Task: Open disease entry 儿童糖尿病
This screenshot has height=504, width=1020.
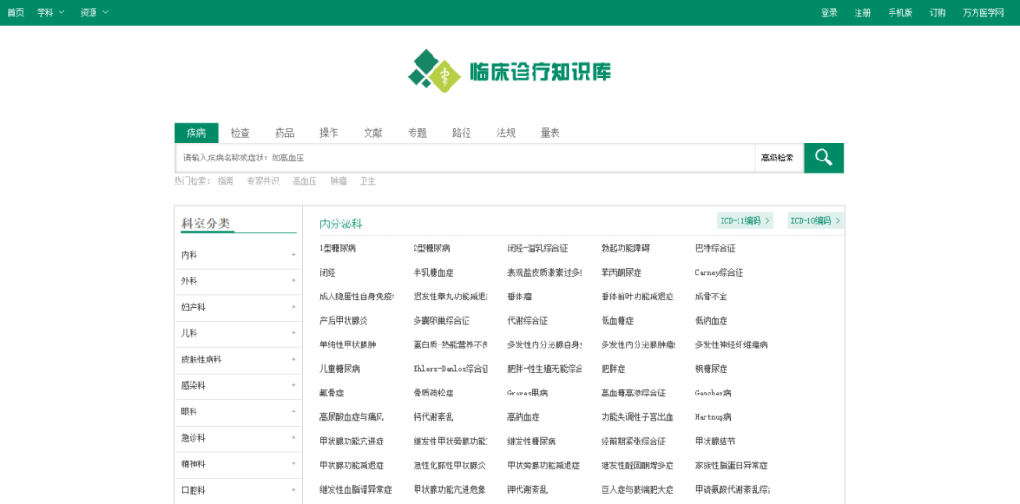Action: point(340,369)
